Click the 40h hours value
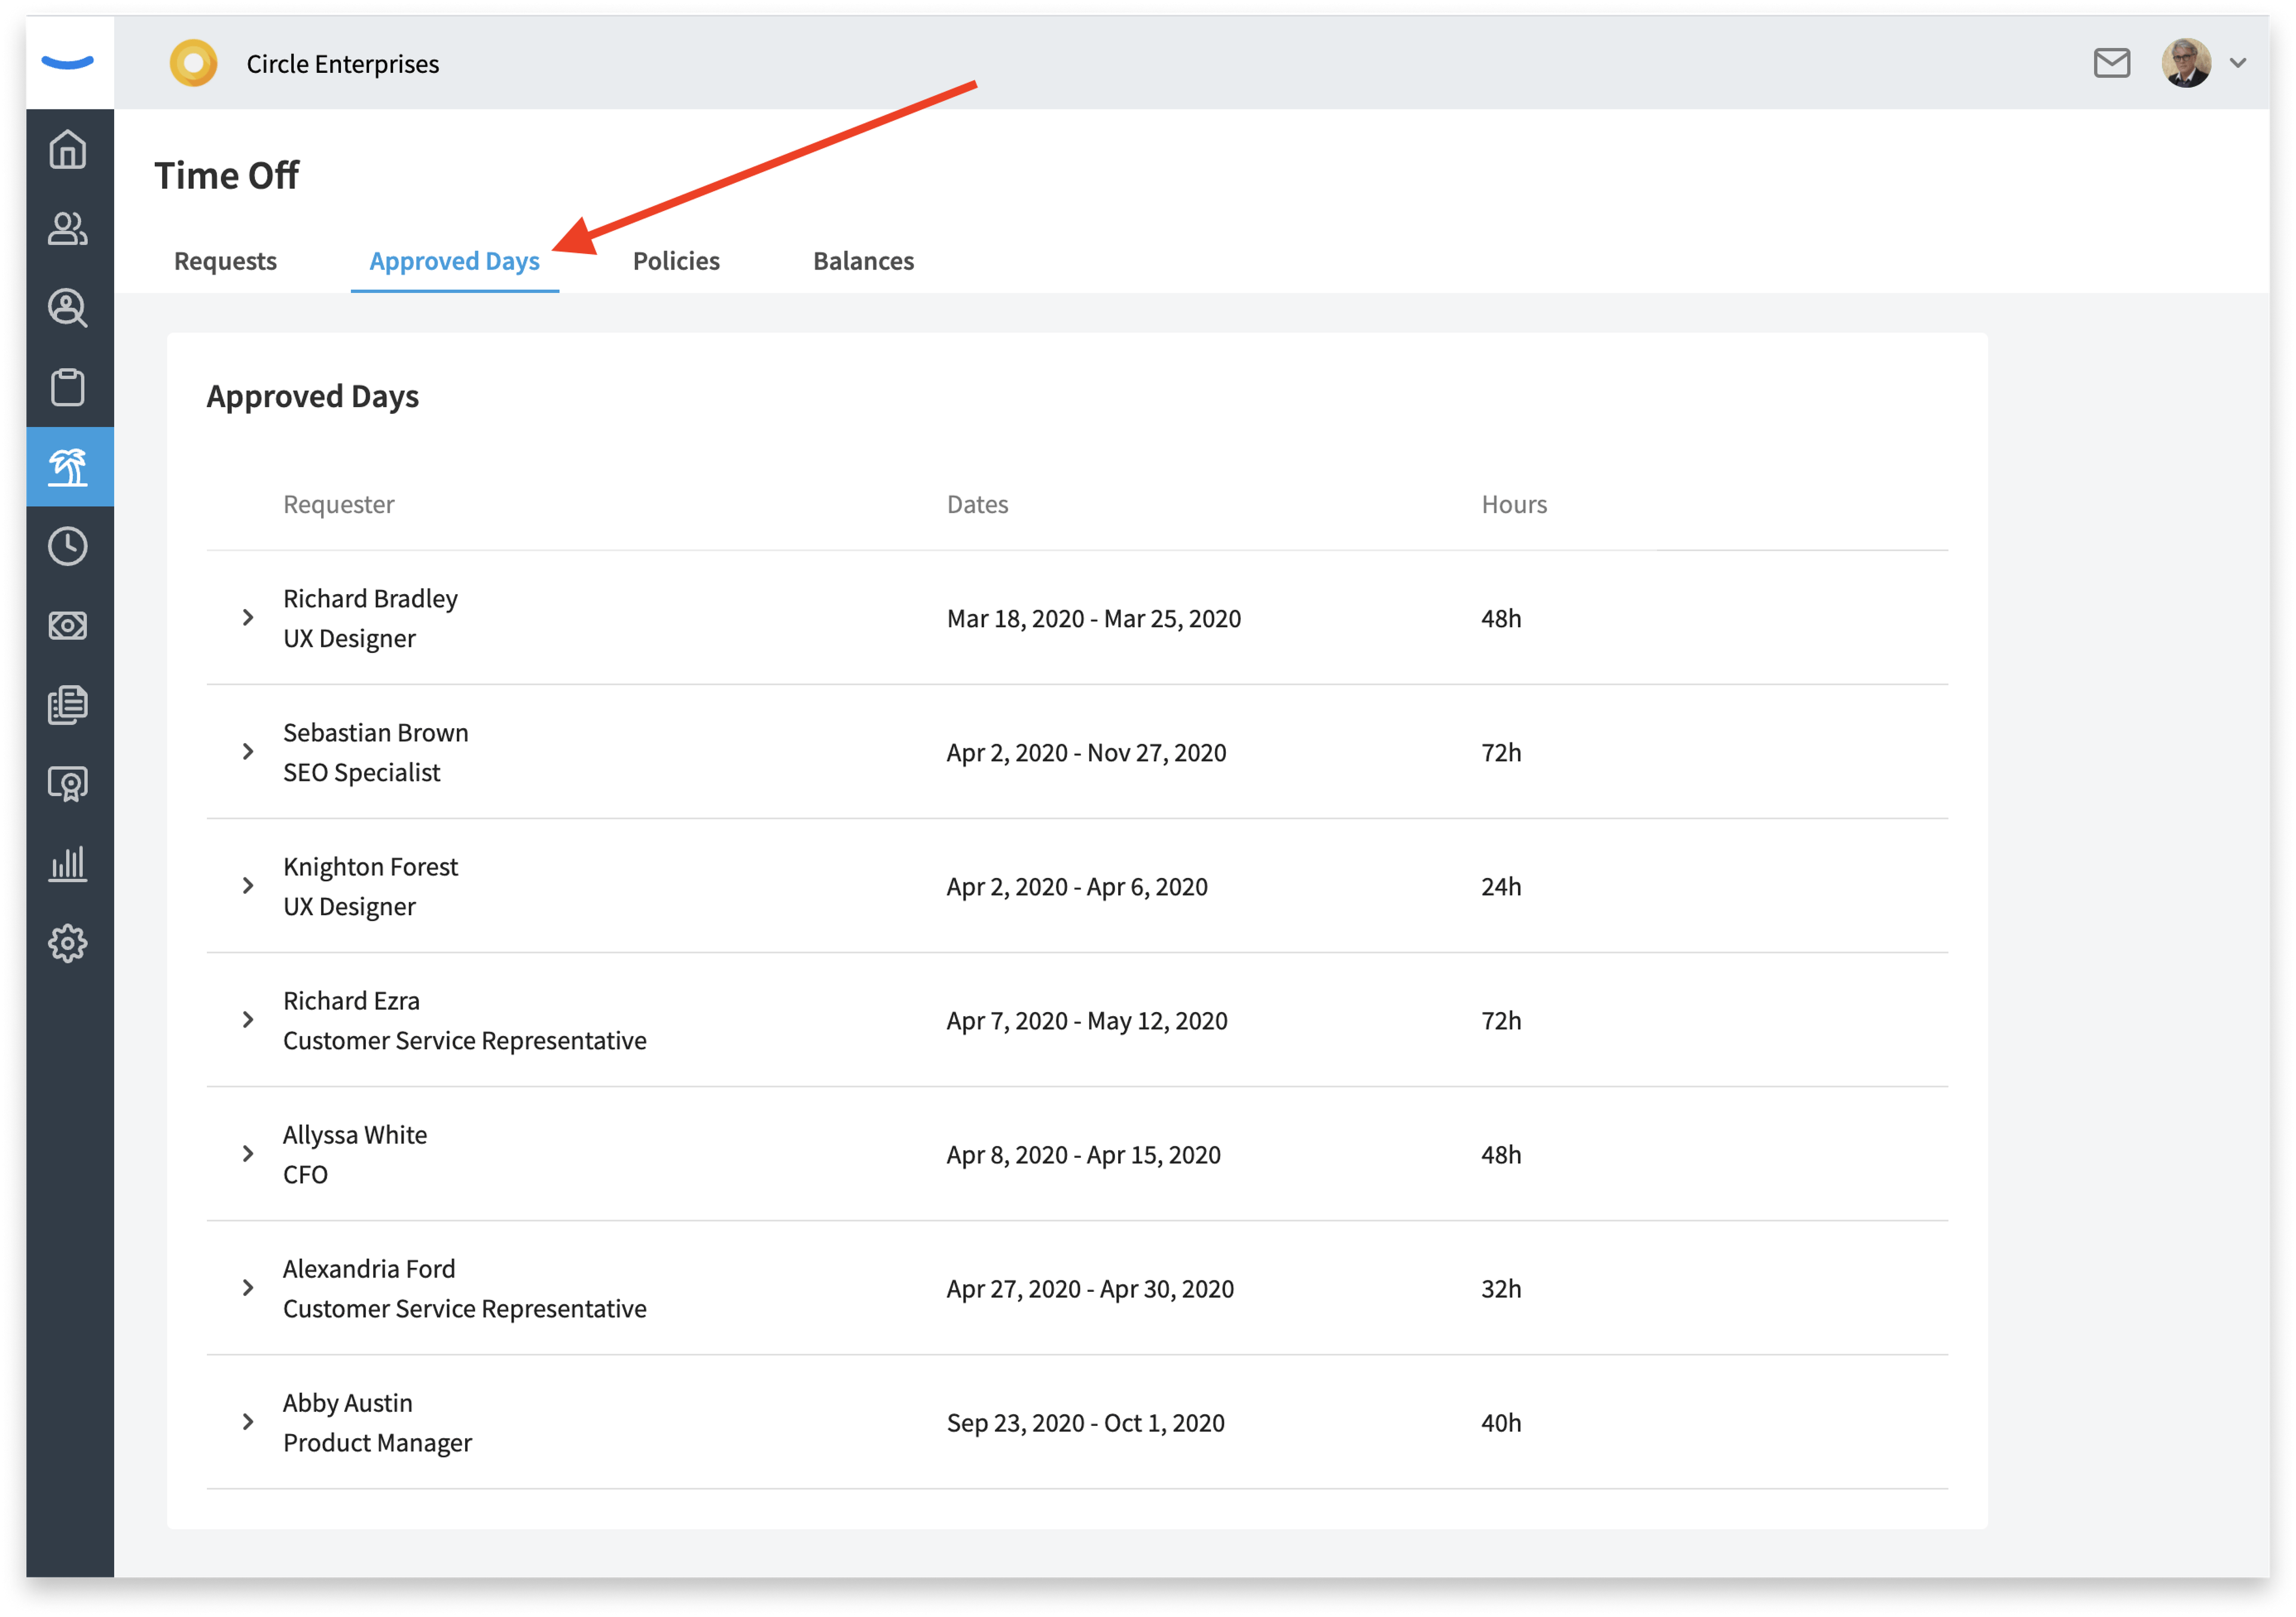 (x=1501, y=1422)
